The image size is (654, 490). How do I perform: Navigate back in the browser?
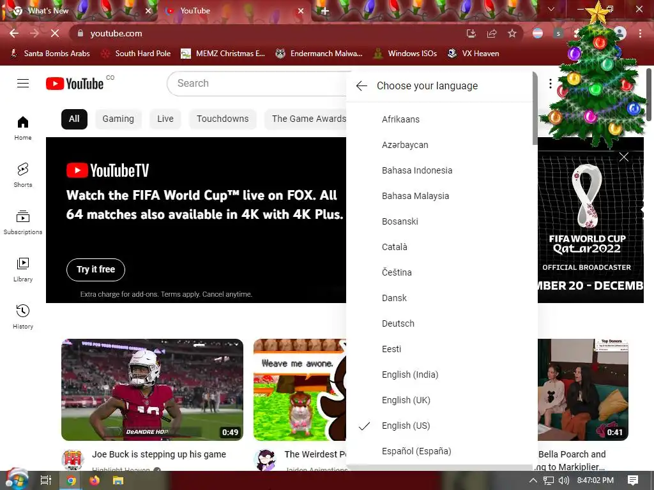coord(14,33)
